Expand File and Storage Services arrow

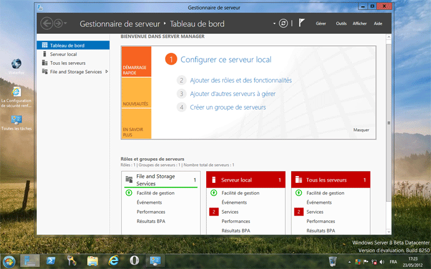pos(107,72)
